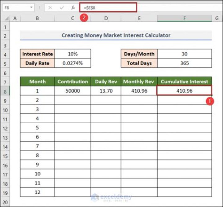This screenshot has width=223, height=207.
Task: Click the Cumulative Interest column heading
Action: click(184, 81)
